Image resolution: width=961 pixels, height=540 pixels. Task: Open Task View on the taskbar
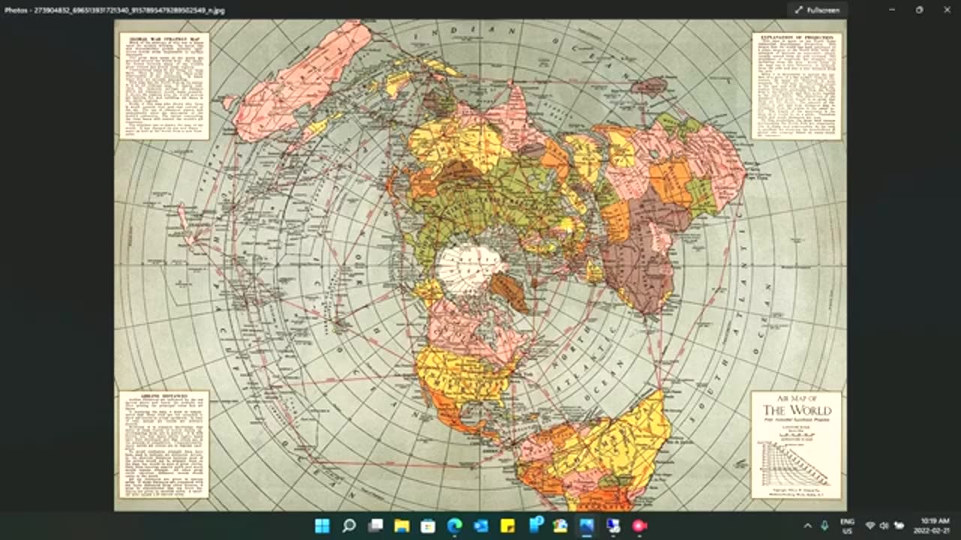pyautogui.click(x=375, y=526)
